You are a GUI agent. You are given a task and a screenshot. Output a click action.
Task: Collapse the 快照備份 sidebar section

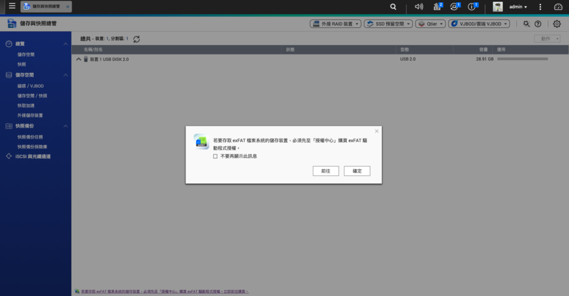coord(65,126)
